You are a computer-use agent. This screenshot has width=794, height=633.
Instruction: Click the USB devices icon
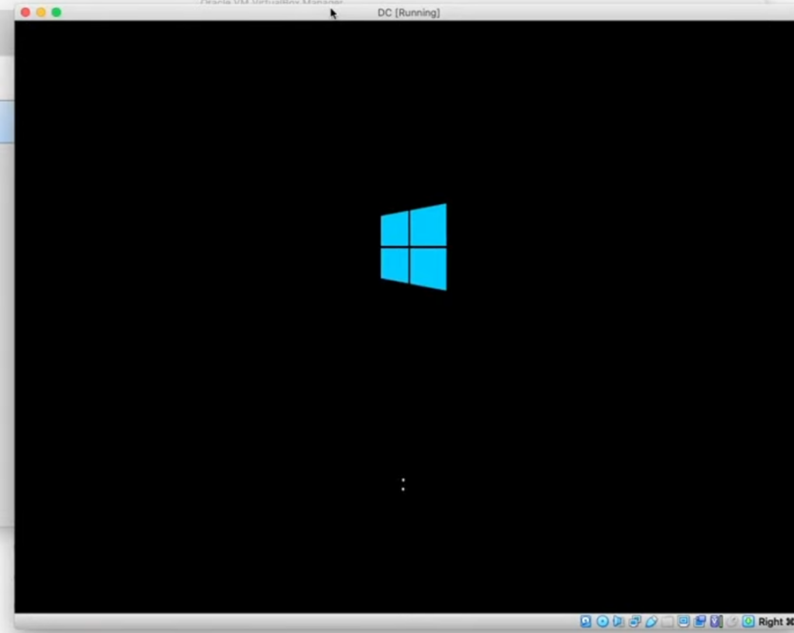[x=651, y=621]
